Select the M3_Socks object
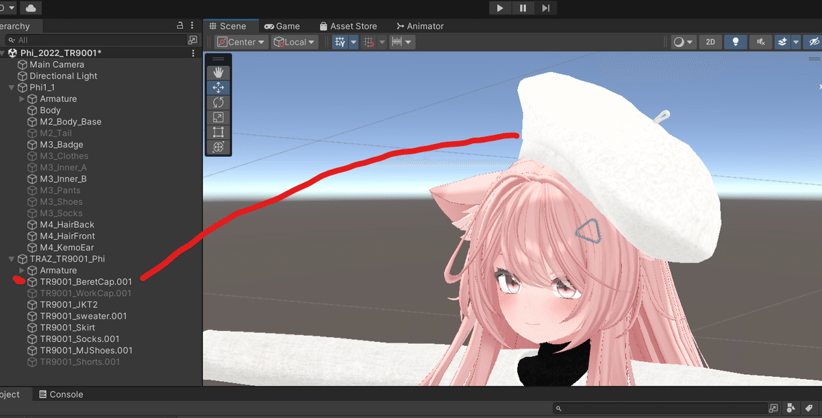This screenshot has width=822, height=418. [61, 213]
